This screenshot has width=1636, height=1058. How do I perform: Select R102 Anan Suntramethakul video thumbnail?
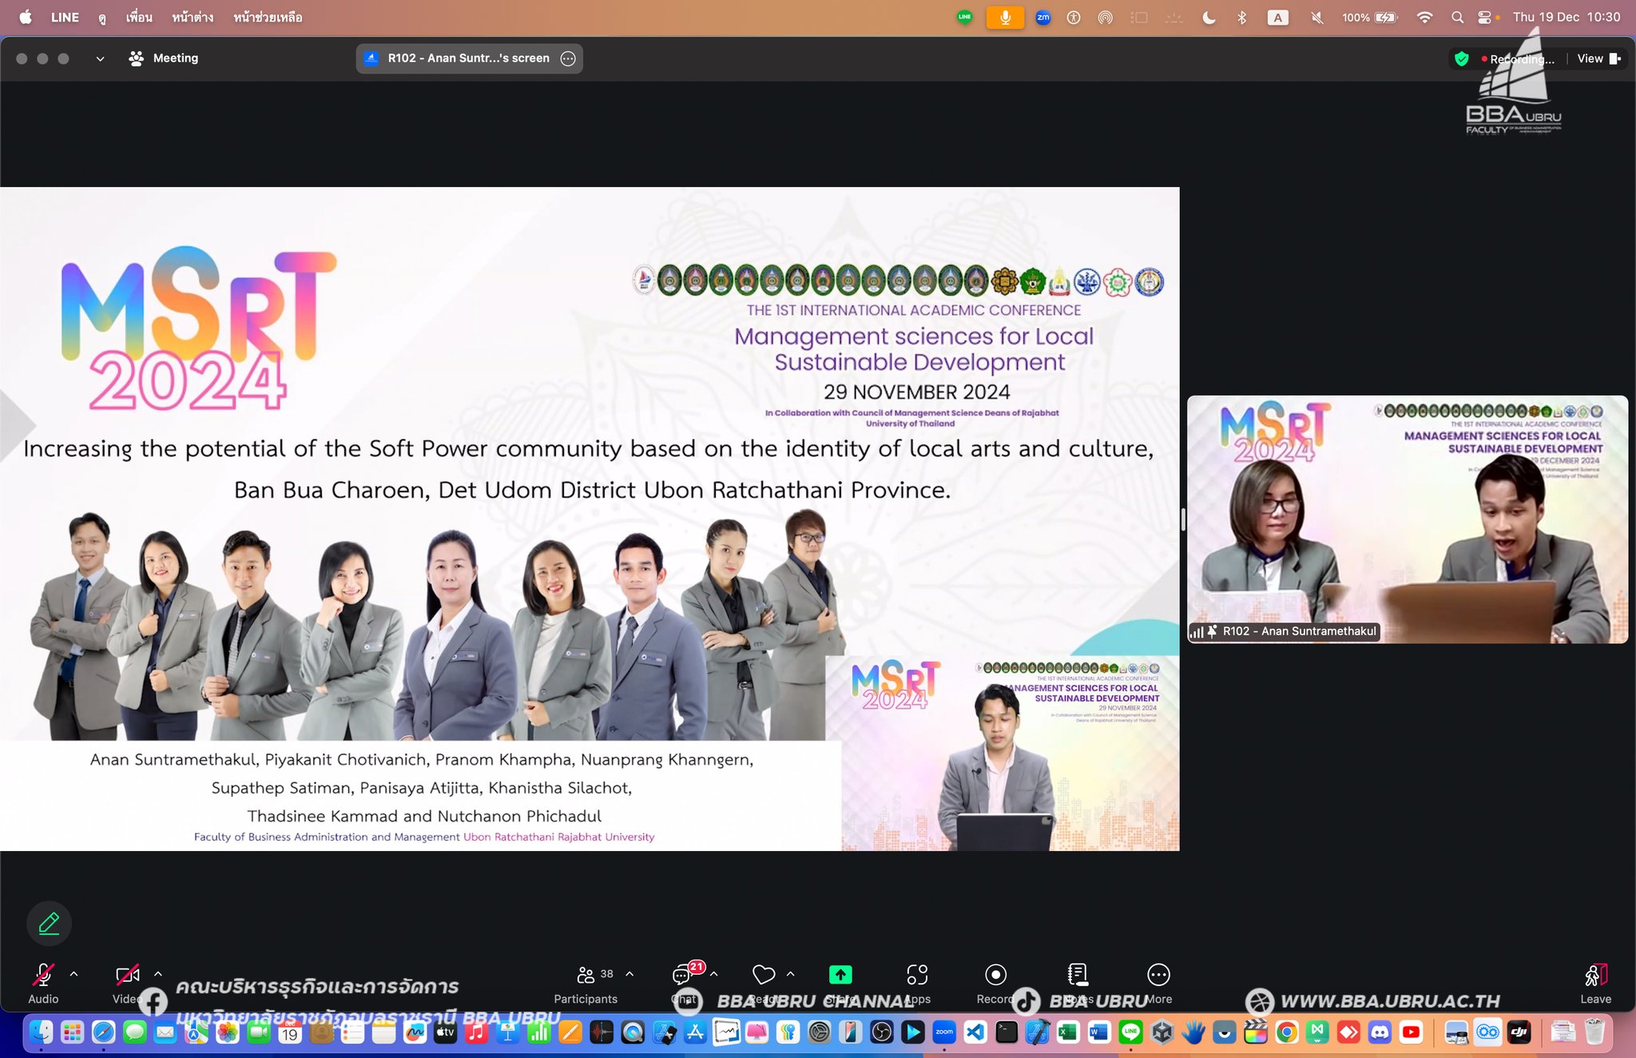point(1407,519)
